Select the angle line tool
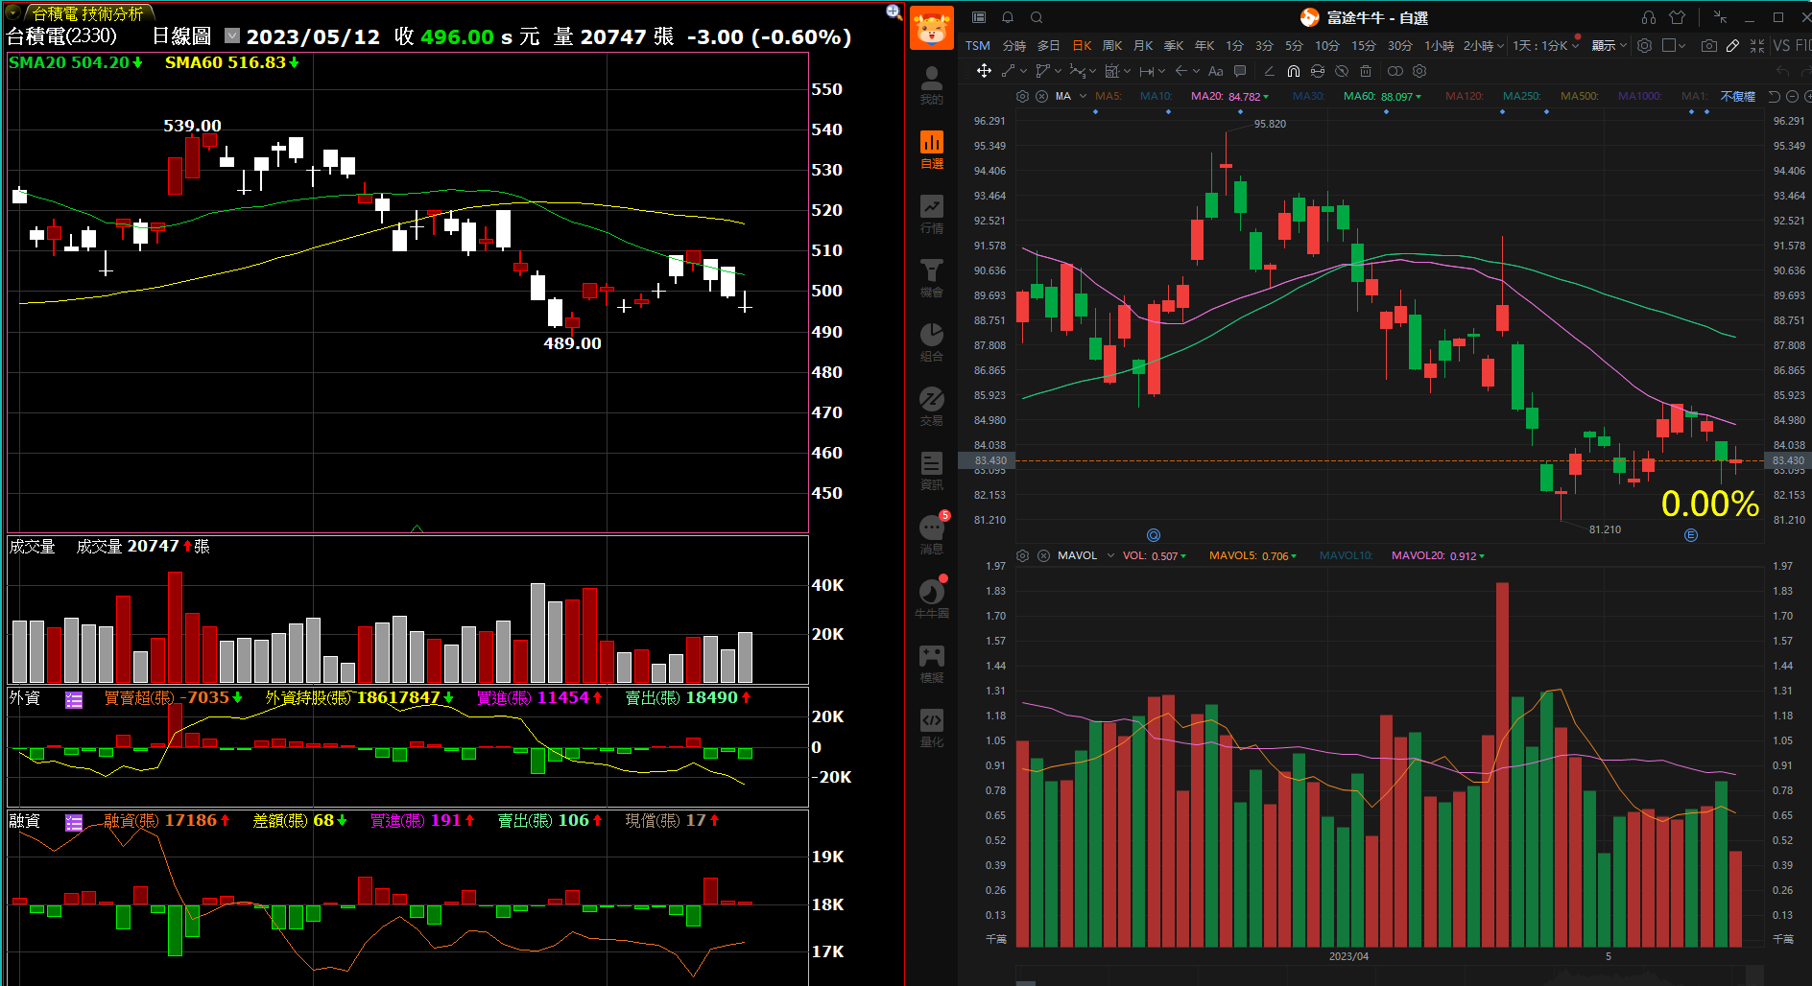Screen dimensions: 1812x986 (x=1269, y=71)
